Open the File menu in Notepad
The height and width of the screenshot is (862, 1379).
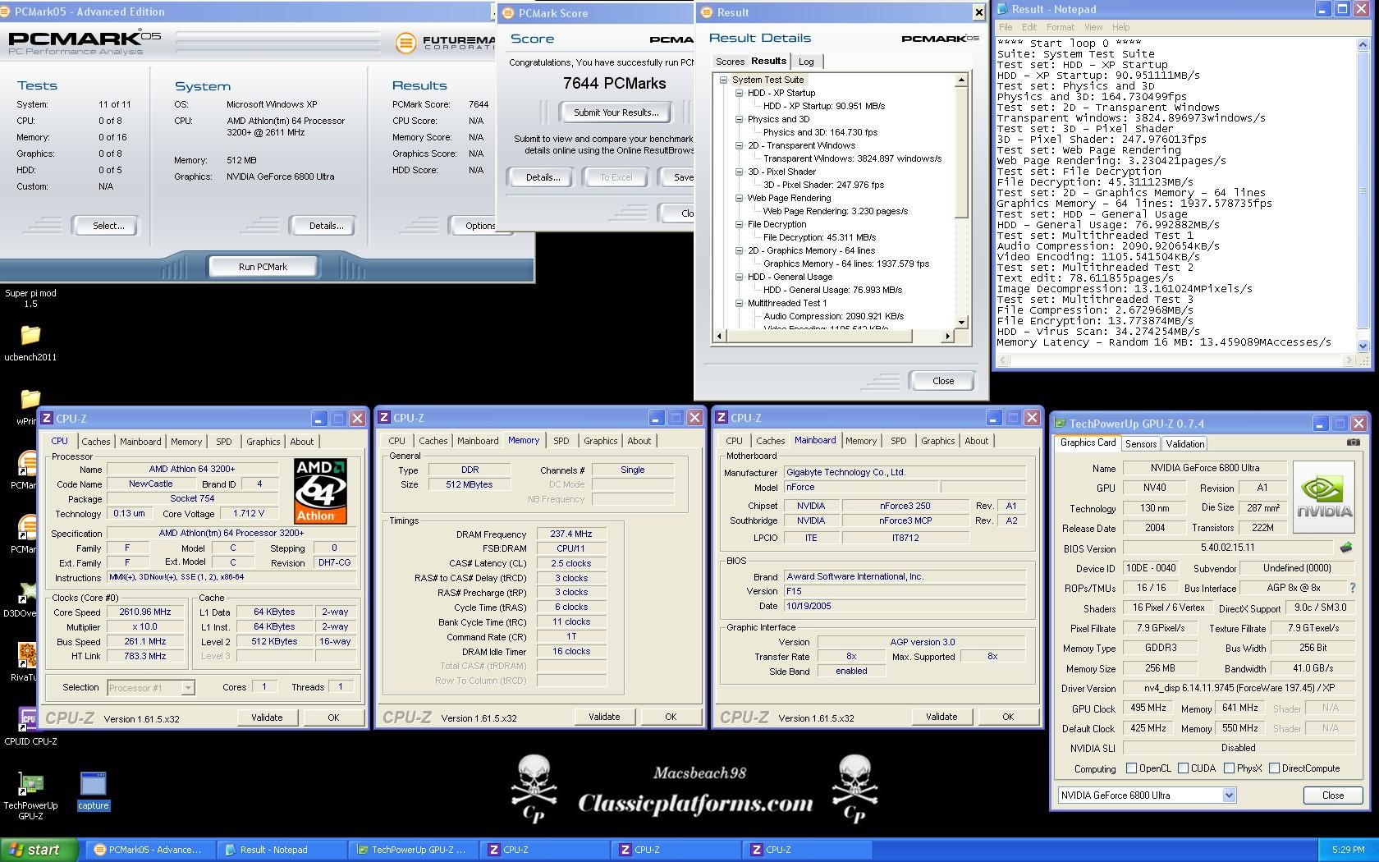pos(1006,27)
